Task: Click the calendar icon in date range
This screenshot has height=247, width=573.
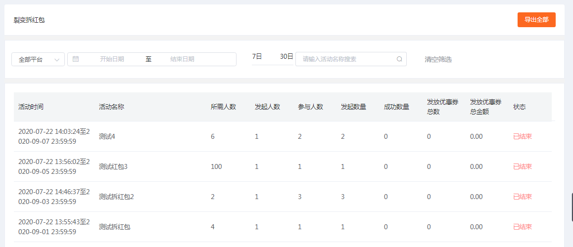Action: [76, 59]
